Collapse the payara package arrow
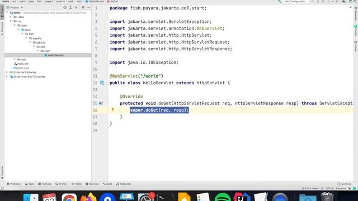Image resolution: width=358 pixels, height=201 pixels. pyautogui.click(x=26, y=38)
